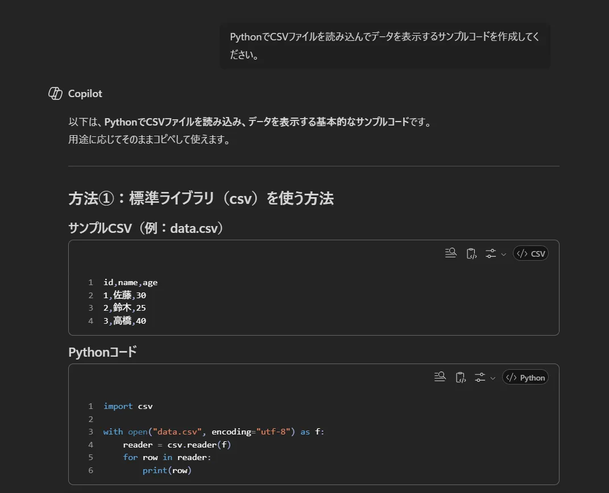Click the Pythonコード heading
The width and height of the screenshot is (609, 493).
[102, 352]
